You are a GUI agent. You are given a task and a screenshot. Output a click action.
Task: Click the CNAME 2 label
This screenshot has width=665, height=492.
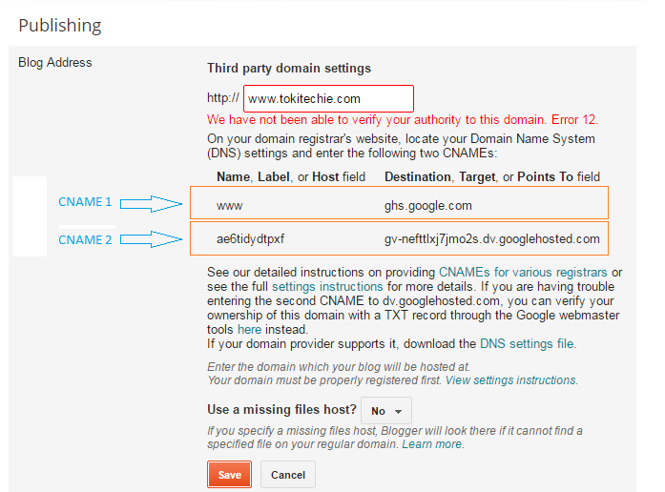85,239
